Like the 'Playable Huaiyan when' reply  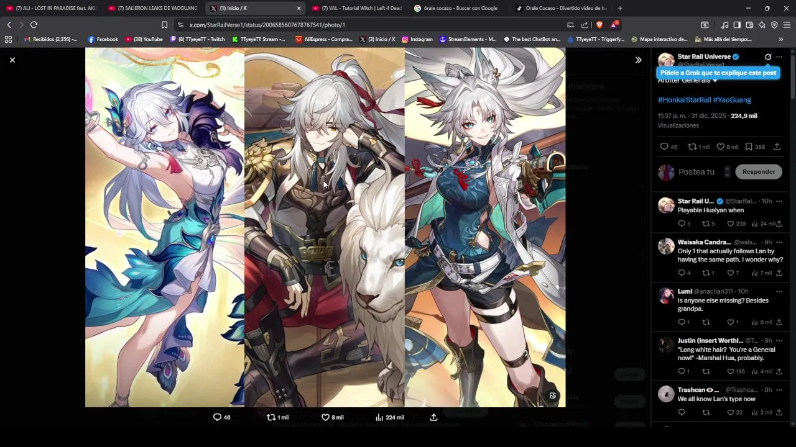click(x=731, y=223)
